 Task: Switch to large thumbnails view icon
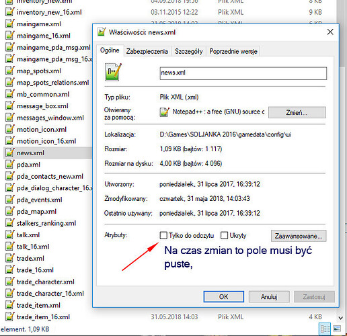tap(337, 329)
